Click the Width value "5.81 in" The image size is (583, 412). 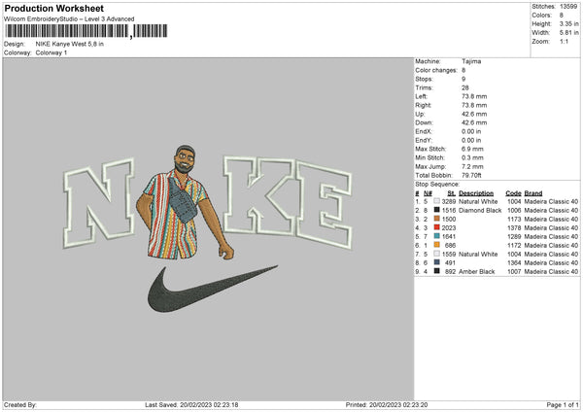click(568, 33)
